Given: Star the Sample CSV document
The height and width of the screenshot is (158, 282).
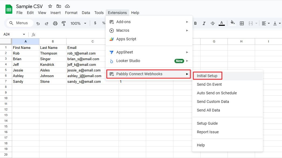Looking at the screenshot, I should pos(50,6).
